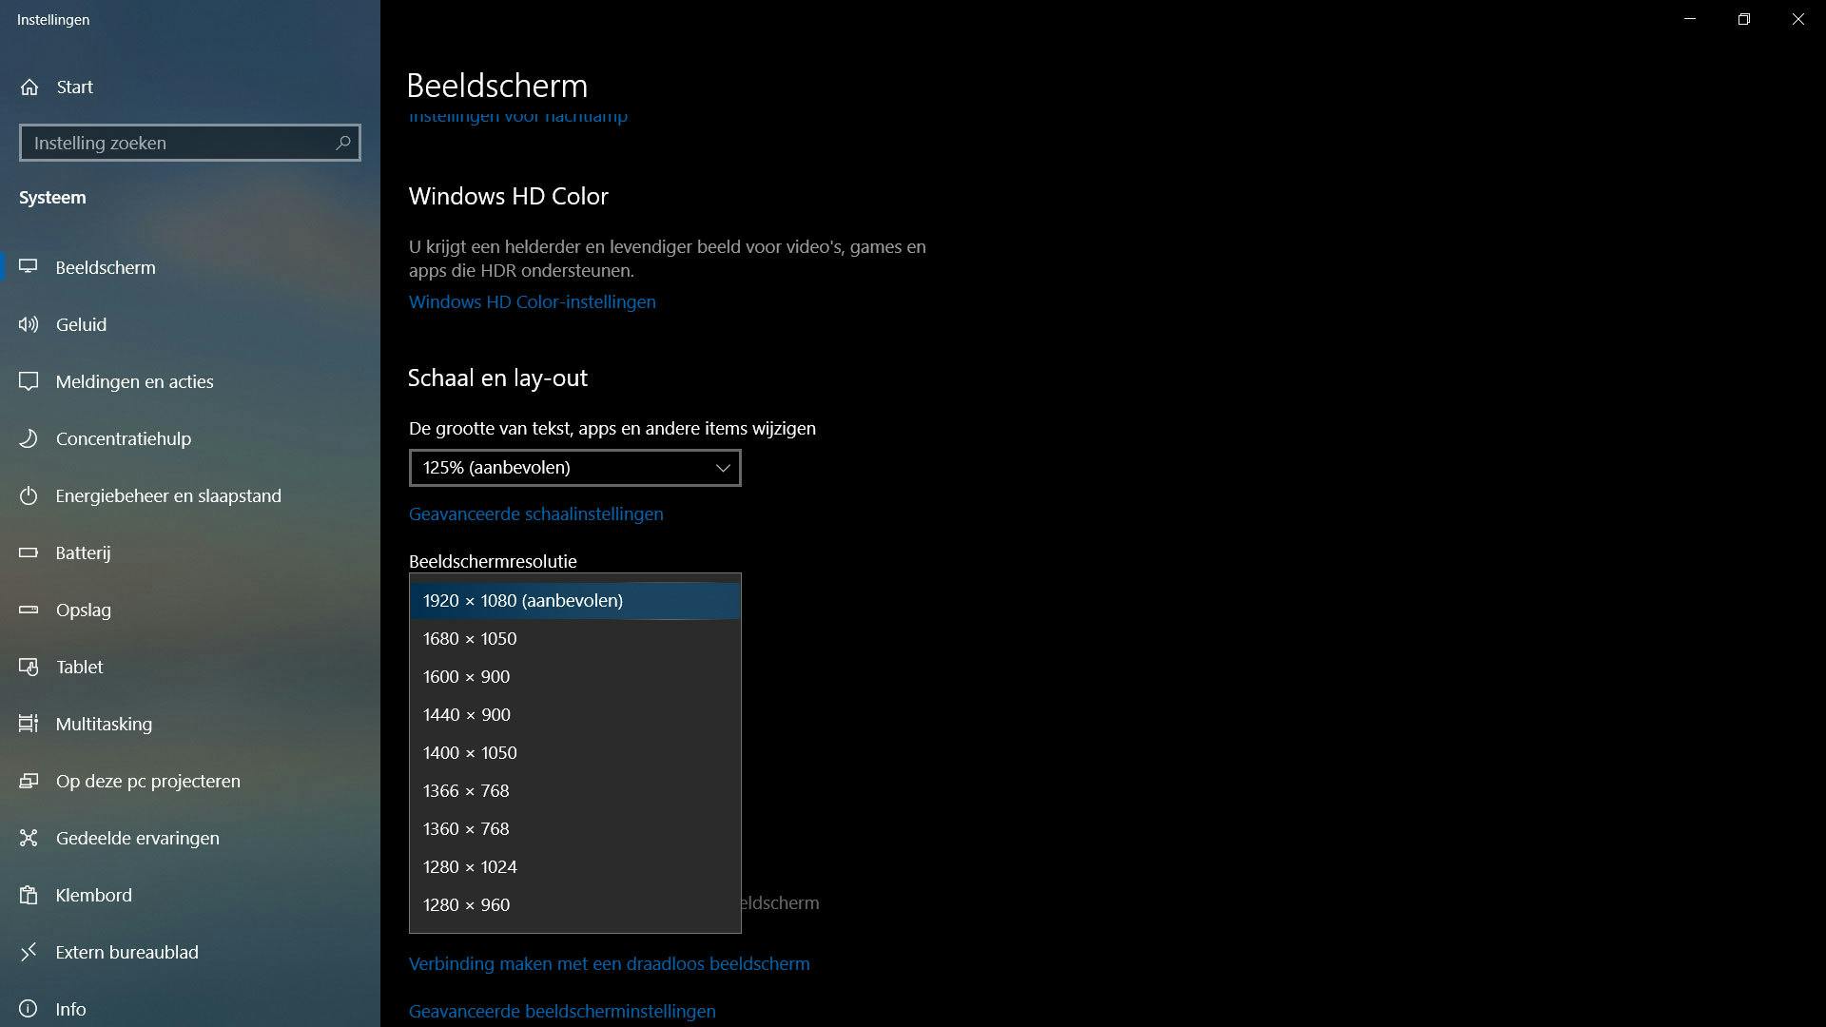Click the Batterij battery icon

tap(29, 552)
